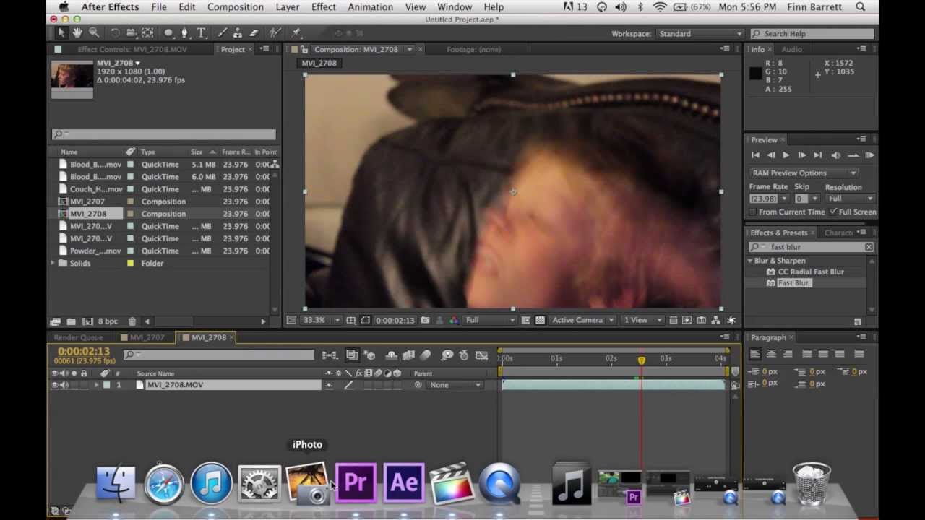Screen dimensions: 925x520
Task: Clear the fast blur search field
Action: click(869, 247)
